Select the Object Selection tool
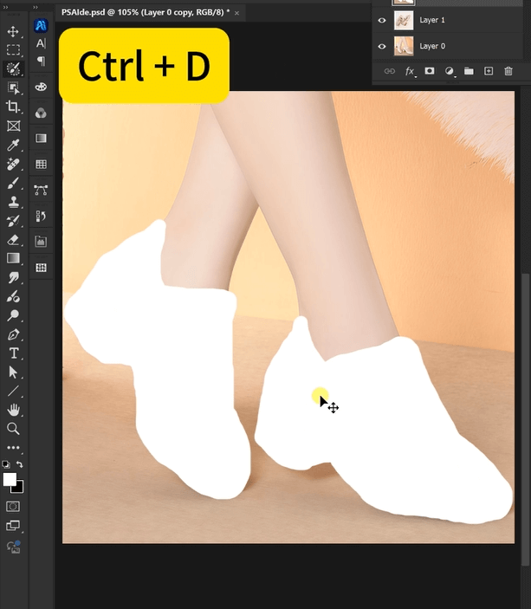 pos(13,88)
